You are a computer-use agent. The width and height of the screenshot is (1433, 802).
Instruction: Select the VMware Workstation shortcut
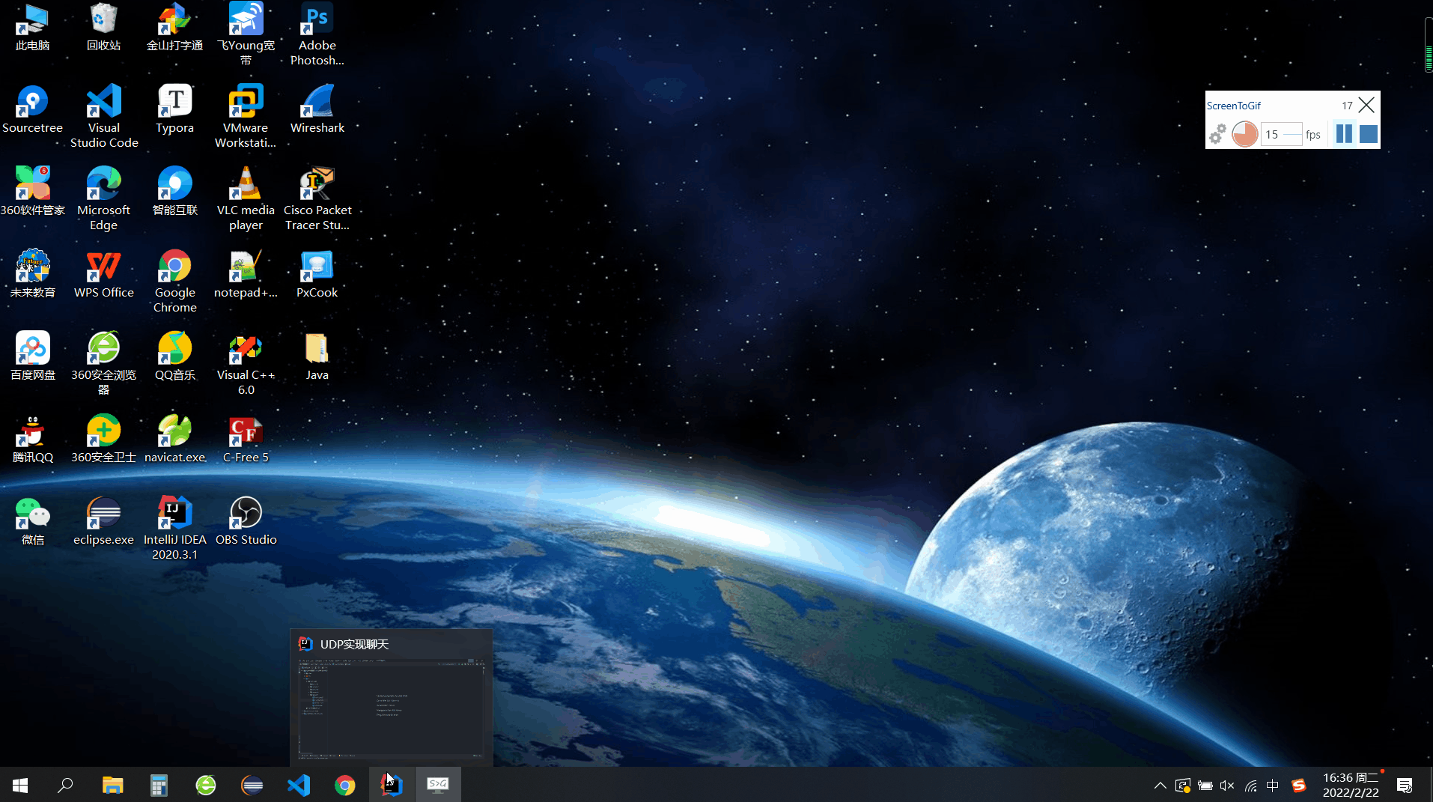click(246, 116)
